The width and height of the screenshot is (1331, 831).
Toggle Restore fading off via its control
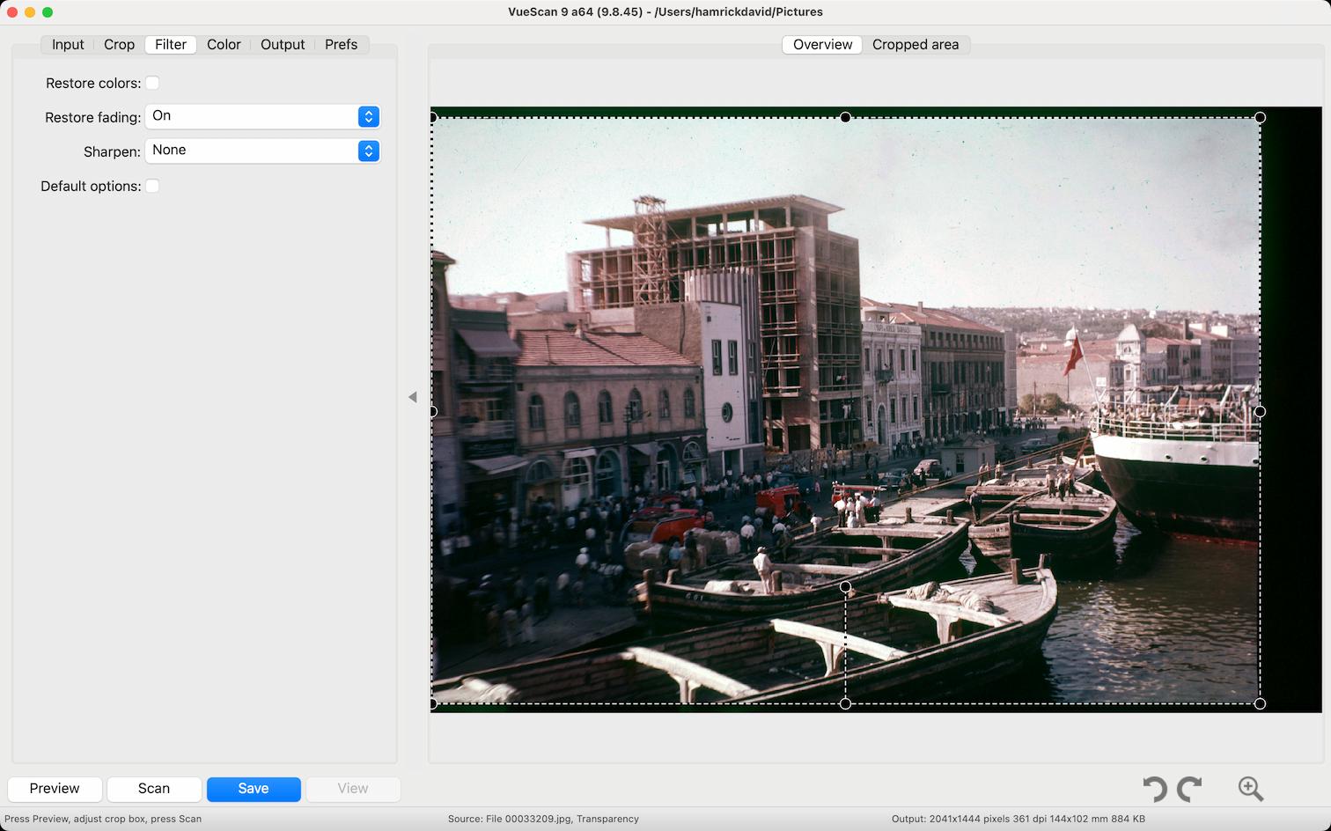pyautogui.click(x=368, y=116)
